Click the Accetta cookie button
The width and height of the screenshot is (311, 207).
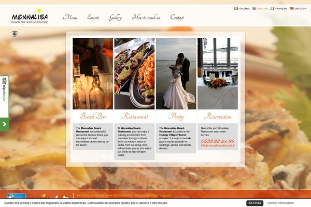pyautogui.click(x=255, y=203)
